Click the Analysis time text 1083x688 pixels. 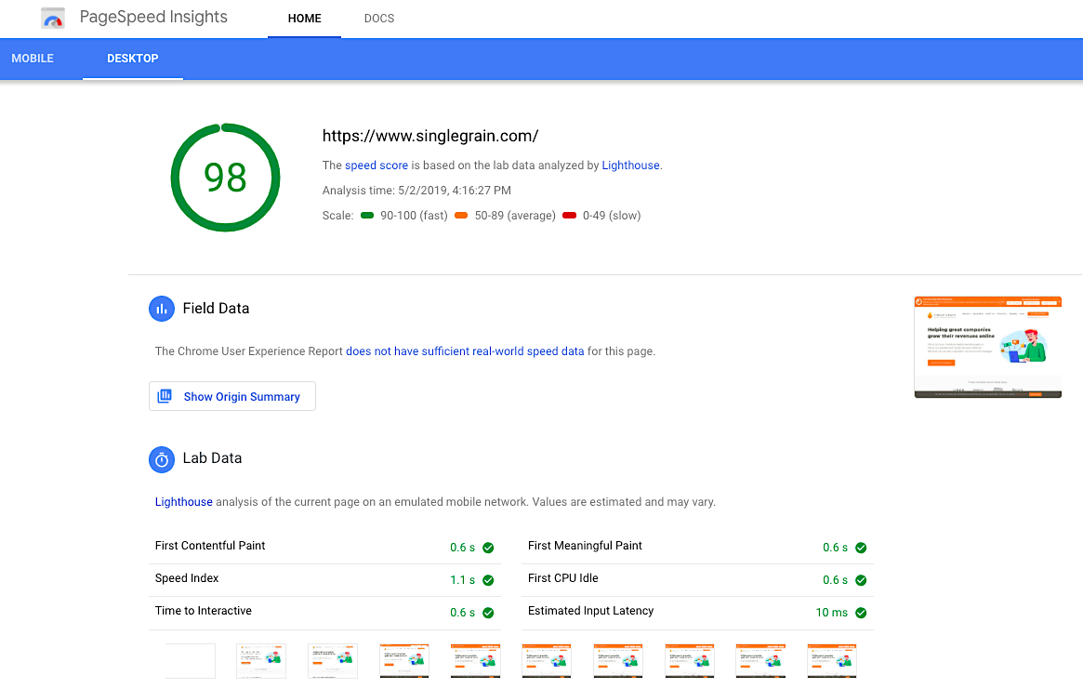tap(416, 190)
